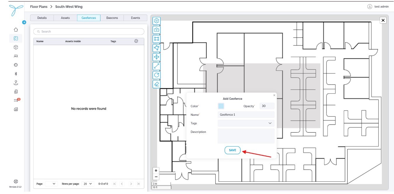
Task: Go to Floor Plans breadcrumb
Action: [39, 7]
